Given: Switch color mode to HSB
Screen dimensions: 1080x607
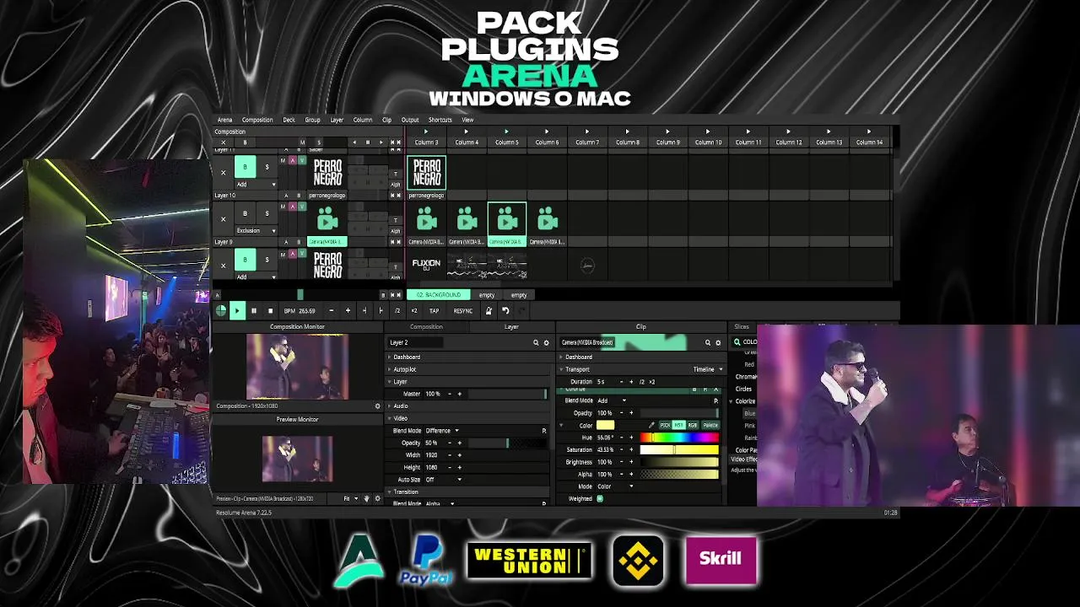Looking at the screenshot, I should [x=678, y=426].
